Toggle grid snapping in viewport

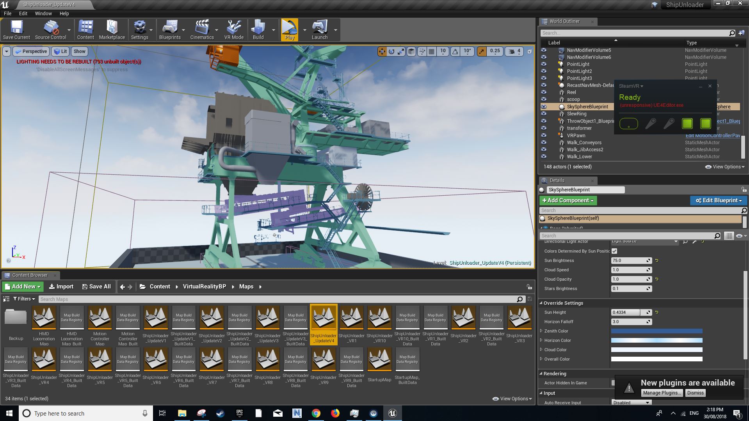click(432, 51)
